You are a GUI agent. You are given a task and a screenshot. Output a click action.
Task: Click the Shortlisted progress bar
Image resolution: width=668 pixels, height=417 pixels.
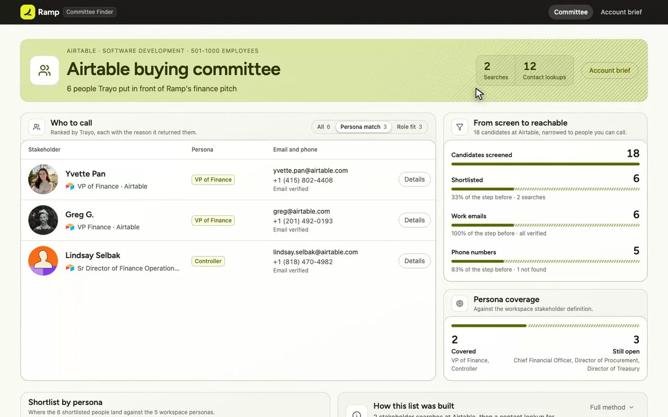(x=545, y=189)
